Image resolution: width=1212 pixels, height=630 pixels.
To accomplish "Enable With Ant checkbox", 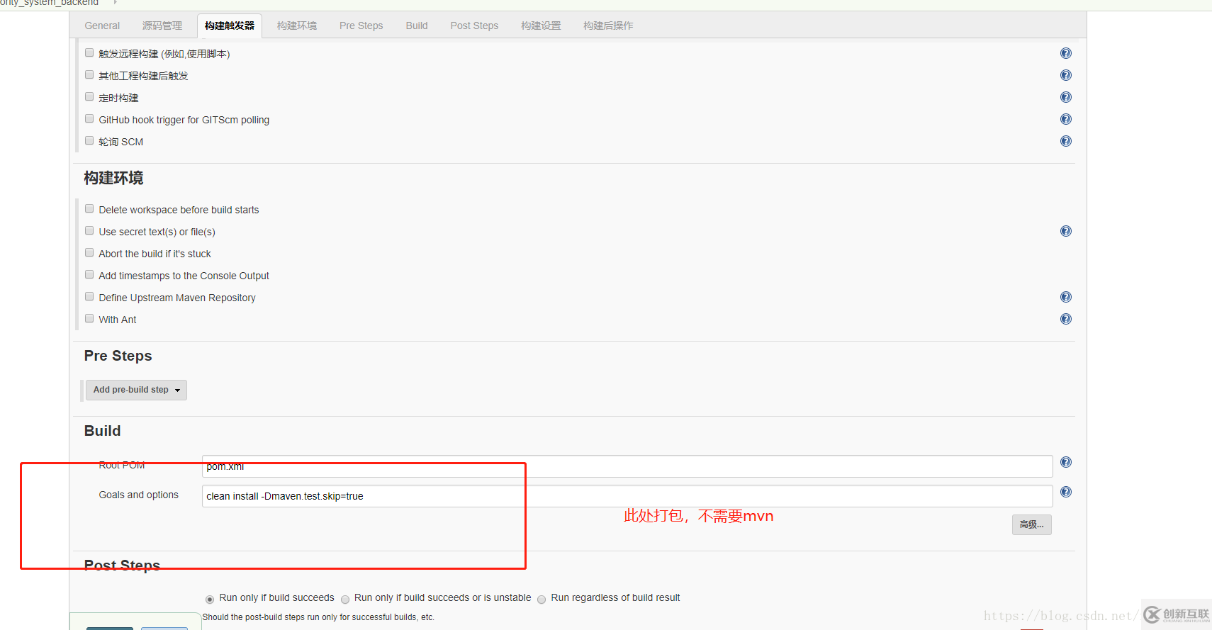I will pyautogui.click(x=89, y=318).
